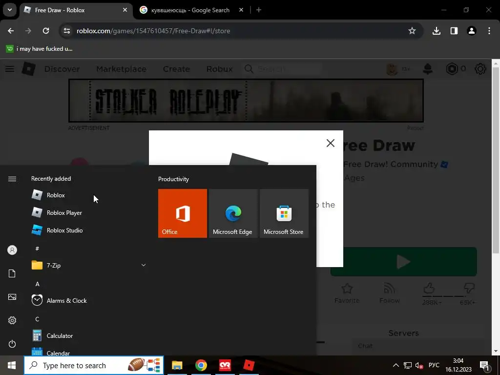Click the Chrome address bar URL
Image resolution: width=500 pixels, height=375 pixels.
click(153, 31)
